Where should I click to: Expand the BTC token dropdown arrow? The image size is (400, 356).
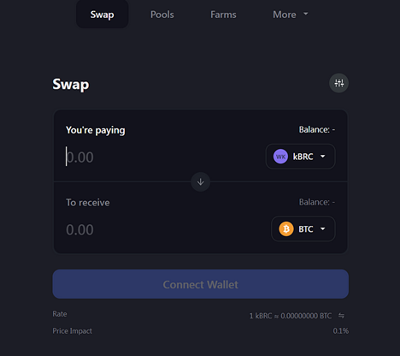tap(323, 228)
